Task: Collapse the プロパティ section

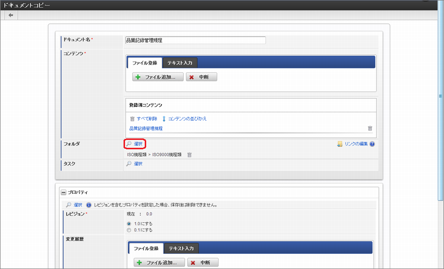Action: click(63, 193)
